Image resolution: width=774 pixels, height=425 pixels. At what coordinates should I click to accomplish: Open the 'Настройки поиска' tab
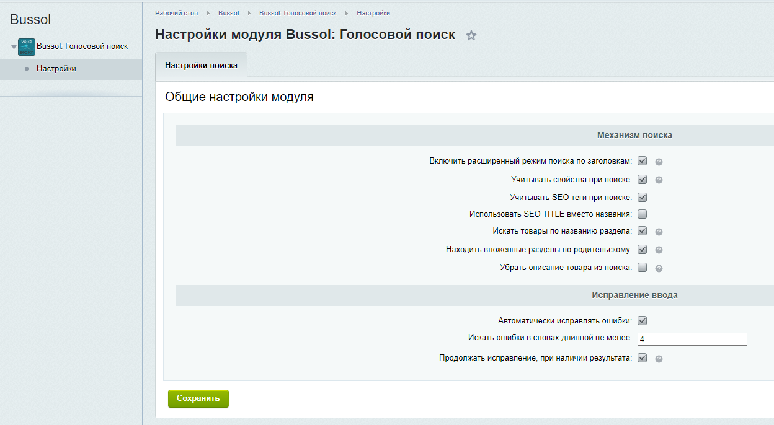coord(201,65)
